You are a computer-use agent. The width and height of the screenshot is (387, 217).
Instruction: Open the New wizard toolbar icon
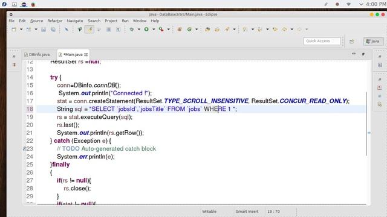pos(14,30)
